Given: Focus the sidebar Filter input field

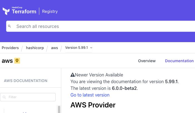Looking at the screenshot, I should [x=28, y=97].
